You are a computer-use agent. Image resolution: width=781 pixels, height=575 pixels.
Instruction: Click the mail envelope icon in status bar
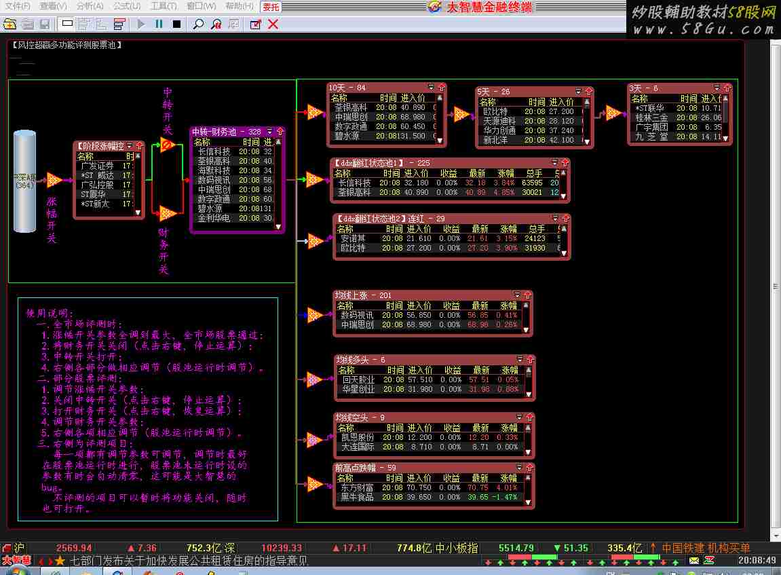694,561
